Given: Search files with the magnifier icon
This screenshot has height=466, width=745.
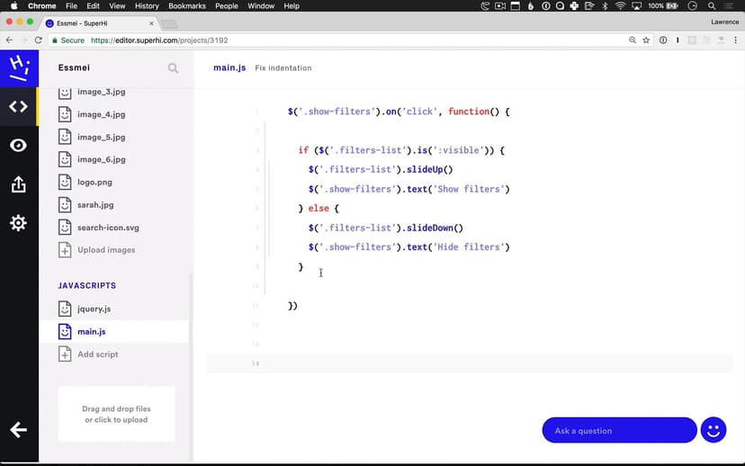Looking at the screenshot, I should (173, 68).
